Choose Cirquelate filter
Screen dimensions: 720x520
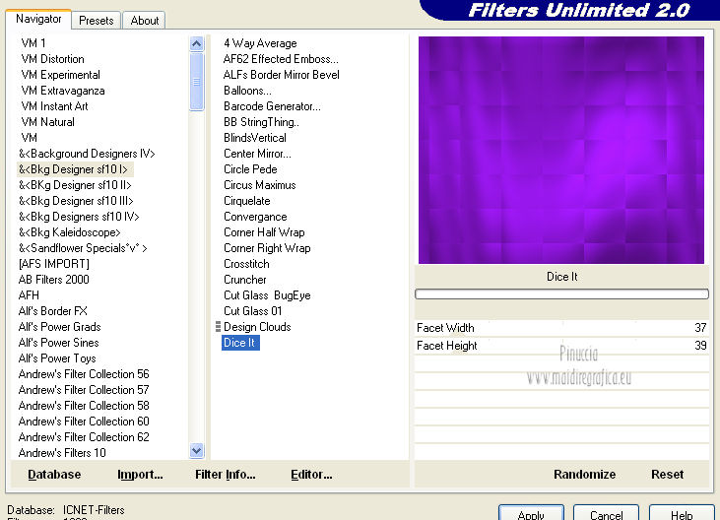pos(246,201)
